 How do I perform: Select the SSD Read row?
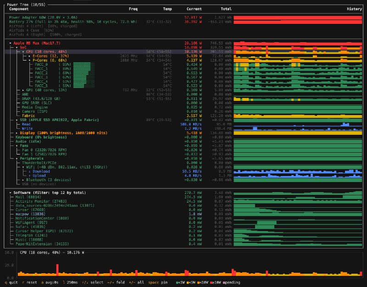pos(183,124)
